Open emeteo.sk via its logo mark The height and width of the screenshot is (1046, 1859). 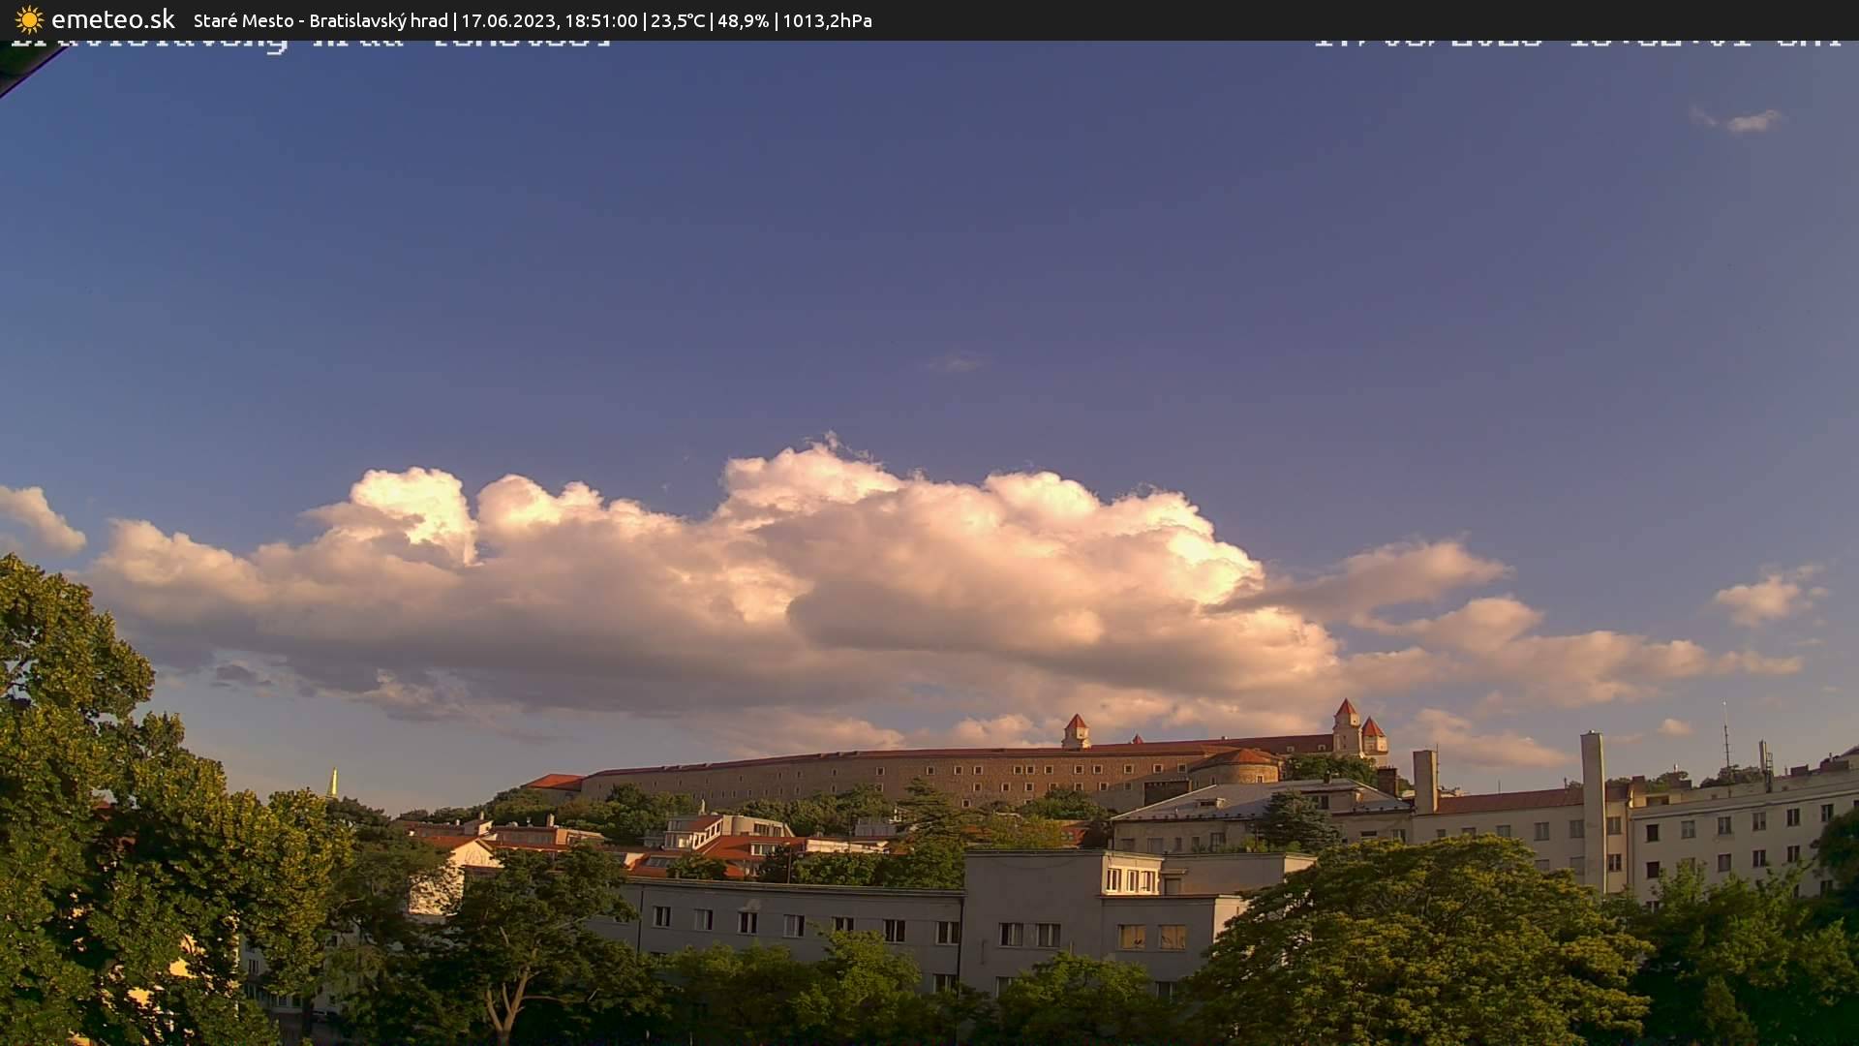[x=114, y=19]
